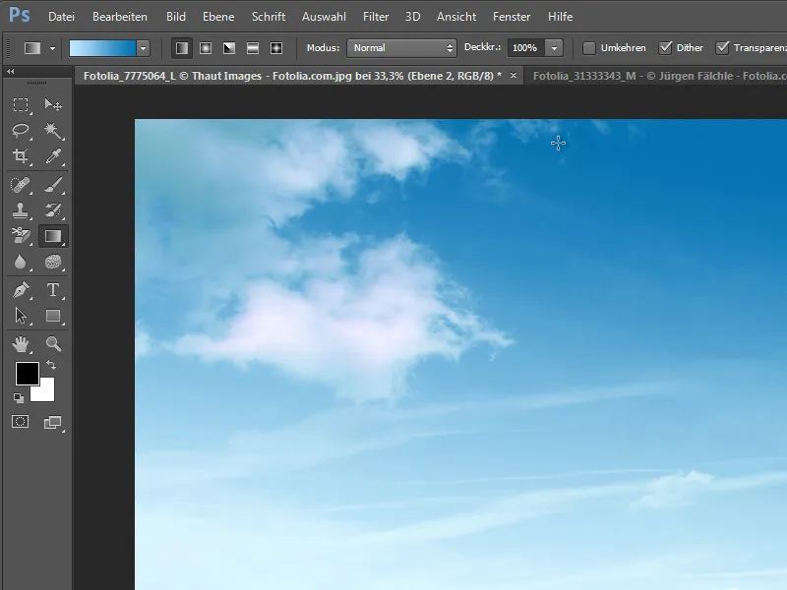Select the Gradient tool in toolbox

53,236
